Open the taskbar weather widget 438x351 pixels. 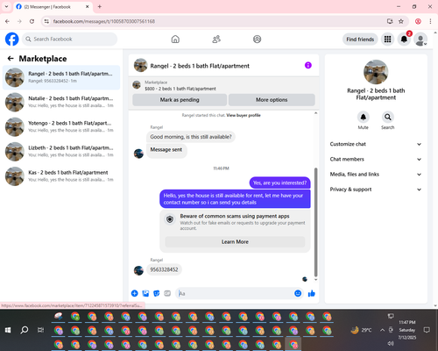coord(361,330)
